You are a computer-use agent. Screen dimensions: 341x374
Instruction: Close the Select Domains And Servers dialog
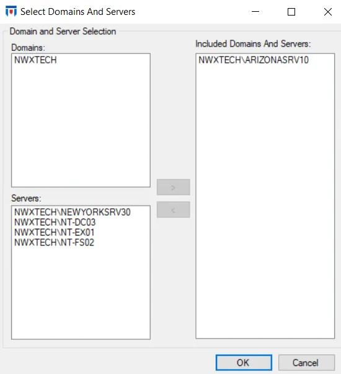click(328, 11)
